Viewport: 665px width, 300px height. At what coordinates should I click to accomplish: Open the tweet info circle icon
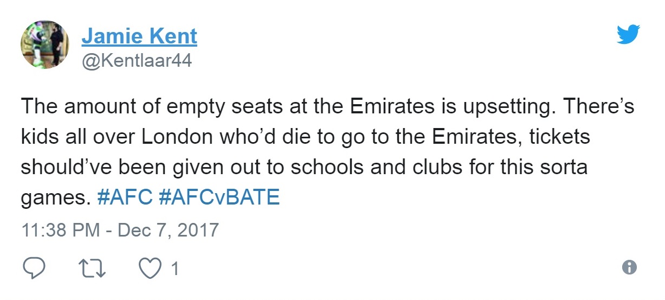pyautogui.click(x=629, y=267)
